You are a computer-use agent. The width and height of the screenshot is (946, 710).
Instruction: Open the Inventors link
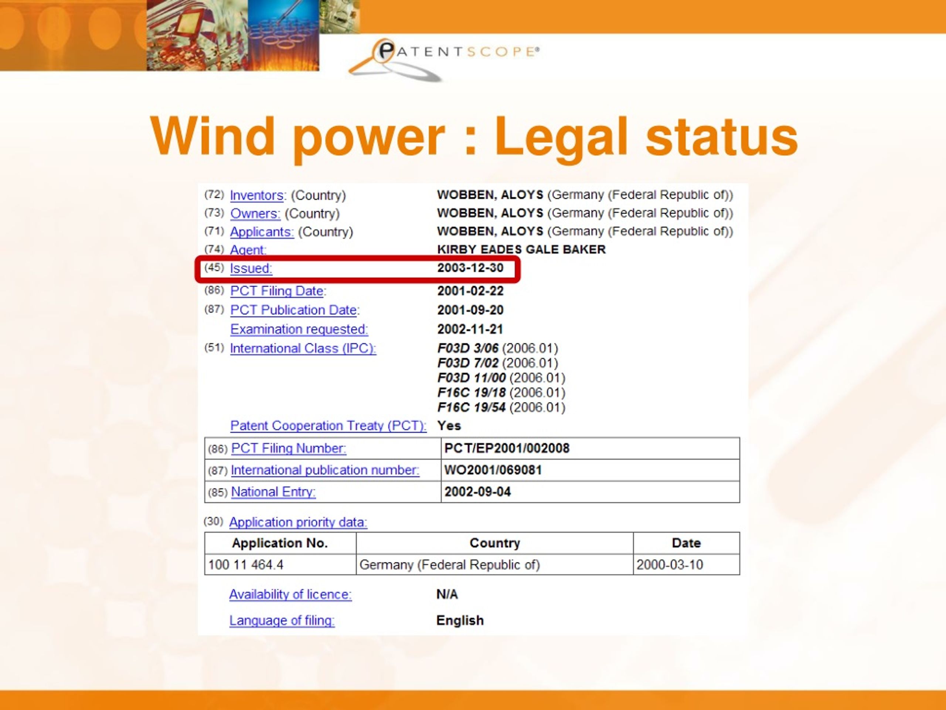(257, 196)
